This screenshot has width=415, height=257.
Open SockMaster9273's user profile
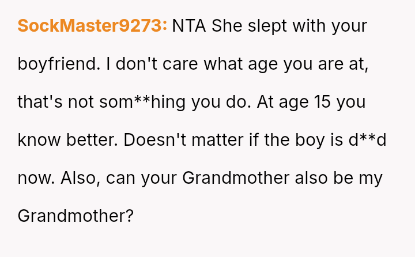tap(92, 26)
